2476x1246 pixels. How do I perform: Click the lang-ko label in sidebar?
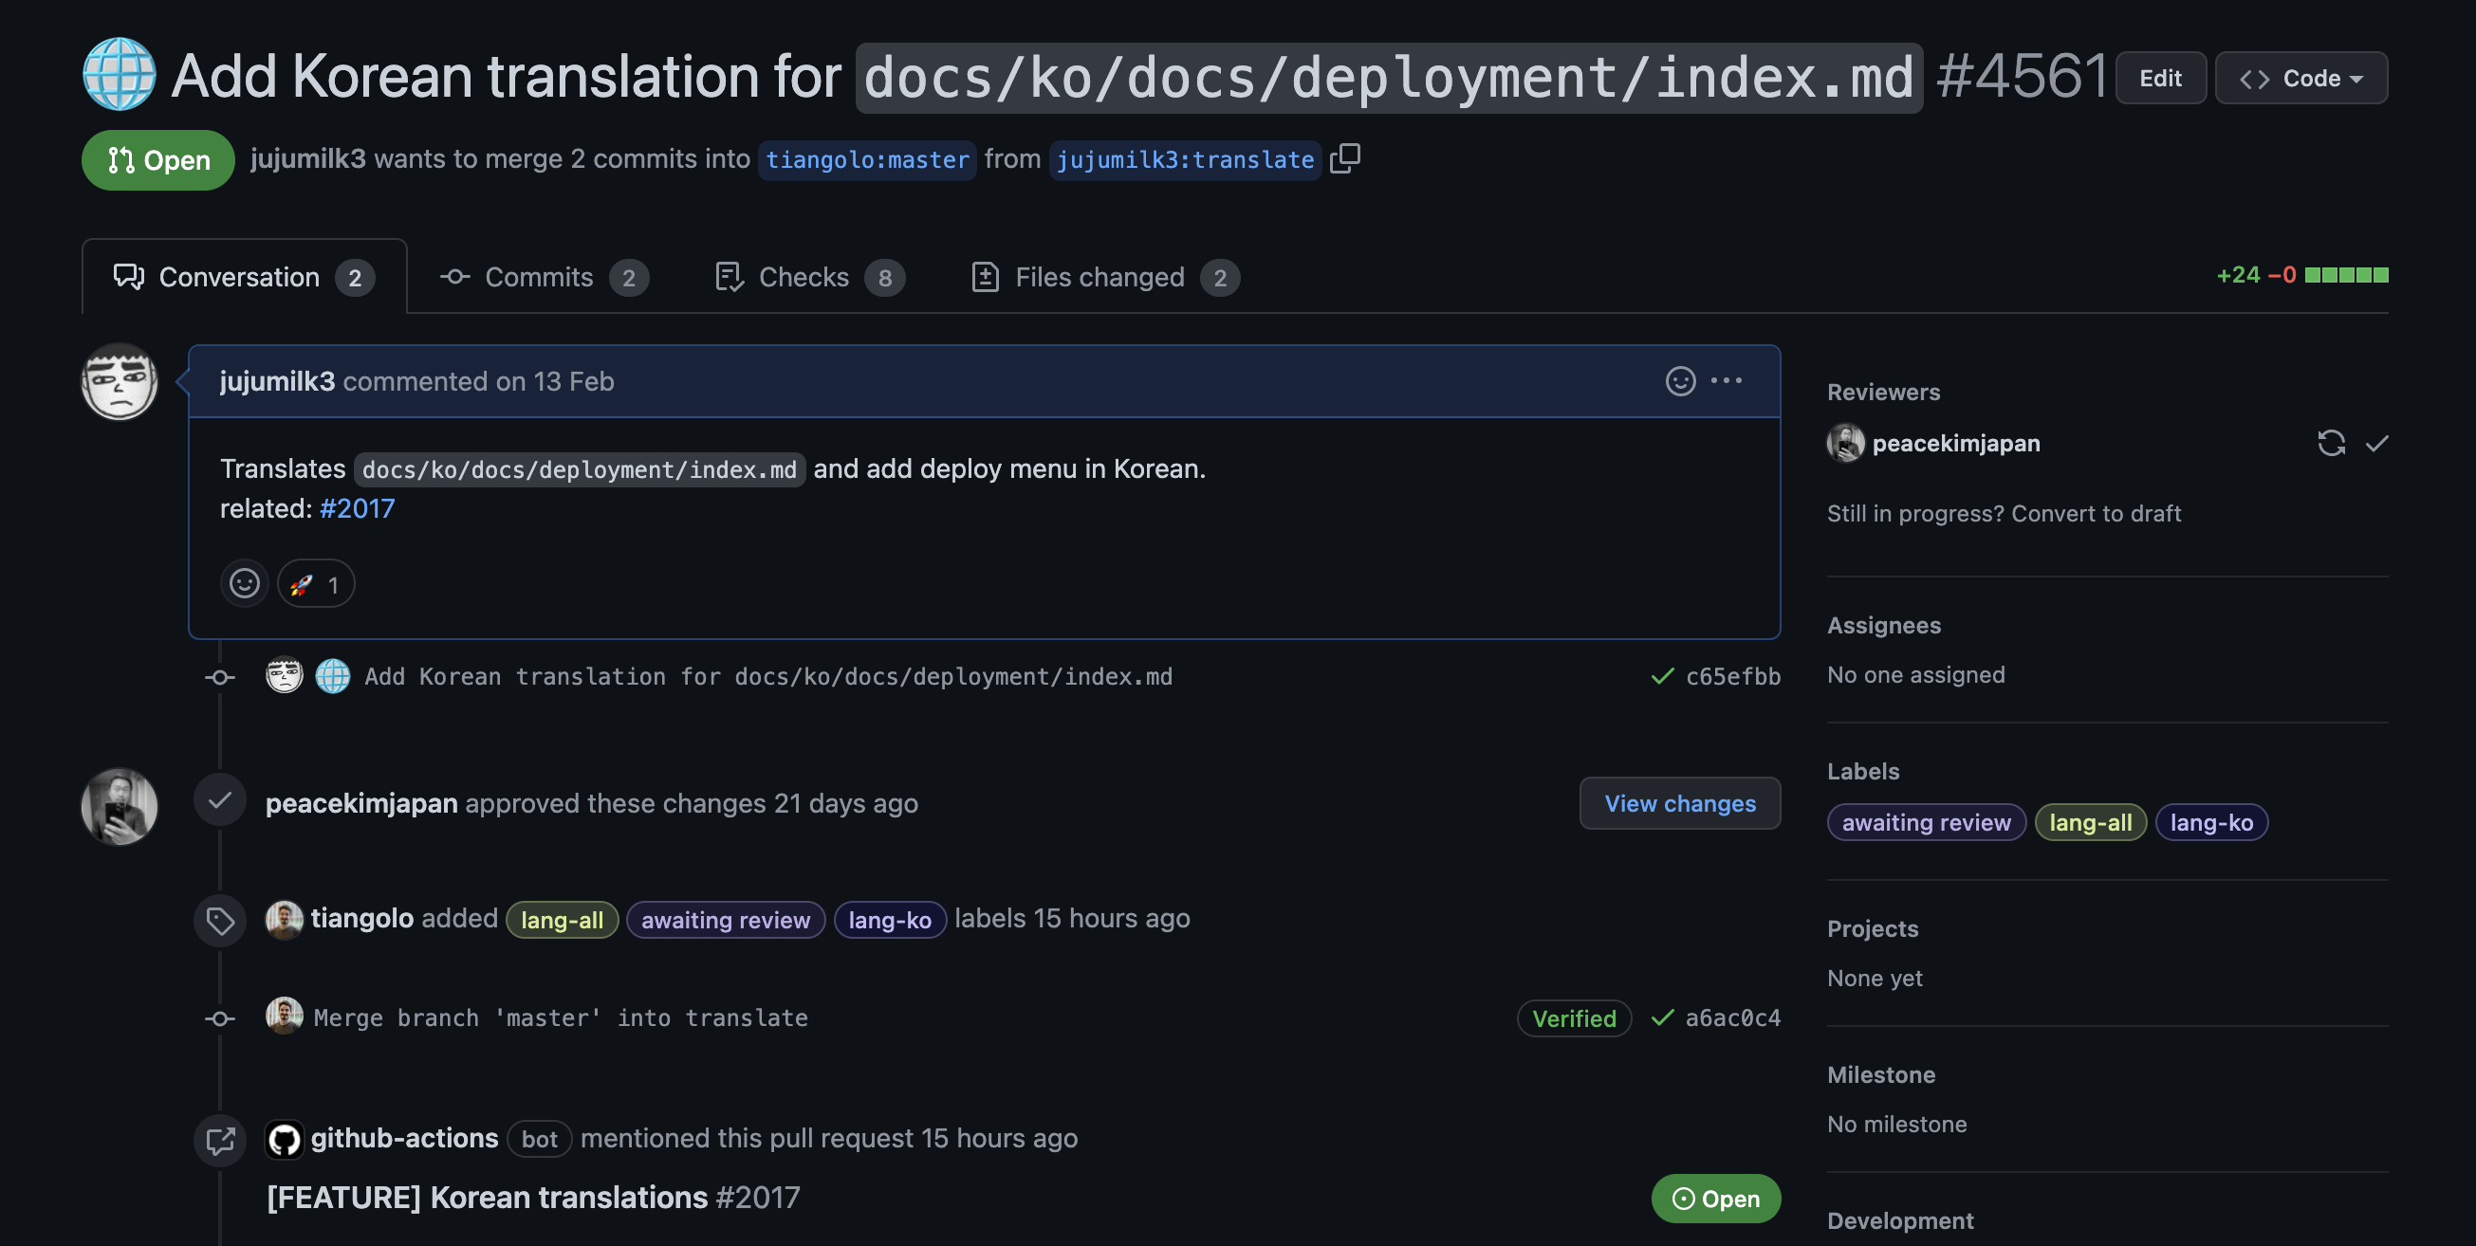tap(2210, 822)
